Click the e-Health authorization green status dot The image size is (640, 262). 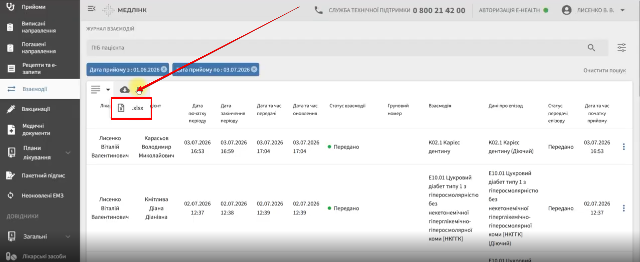pos(546,10)
